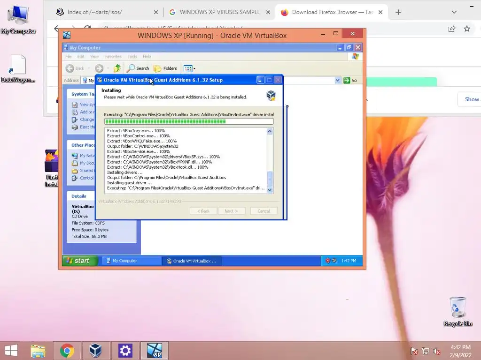Open the DataWagon shortcut on the desktop
The image size is (481, 360).
click(18, 68)
